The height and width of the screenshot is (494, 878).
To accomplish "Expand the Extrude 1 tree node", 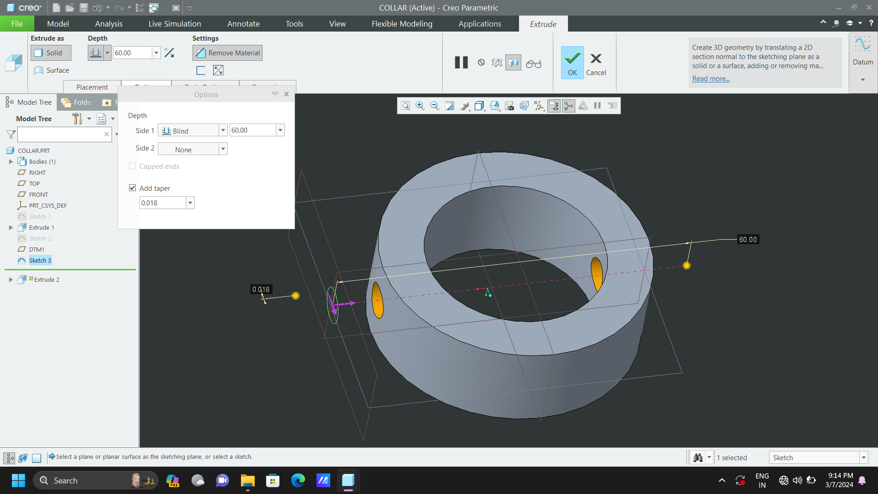I will coord(11,227).
